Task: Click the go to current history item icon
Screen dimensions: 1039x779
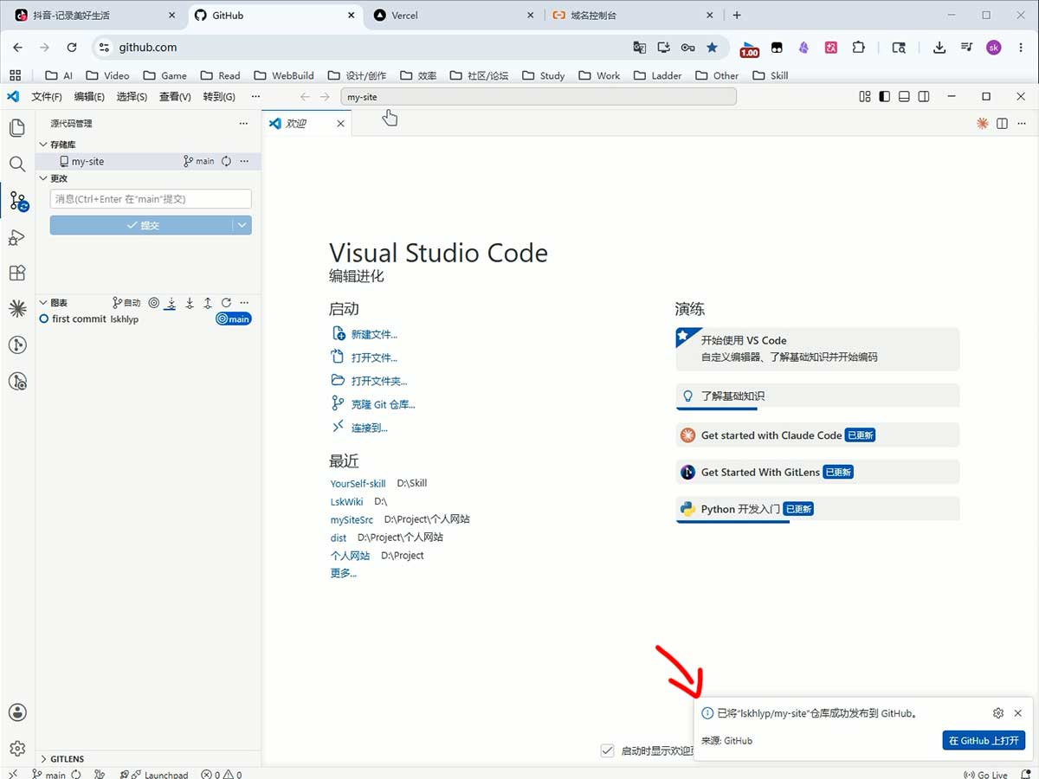Action: click(x=154, y=303)
